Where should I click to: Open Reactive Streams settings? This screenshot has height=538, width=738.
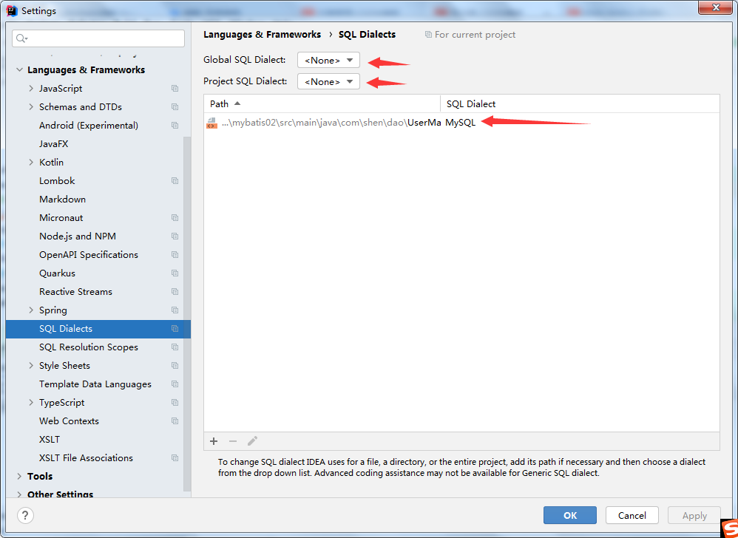(x=75, y=292)
